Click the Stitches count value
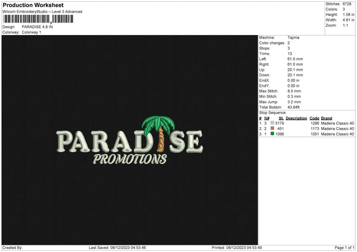The height and width of the screenshot is (252, 357). (x=347, y=4)
